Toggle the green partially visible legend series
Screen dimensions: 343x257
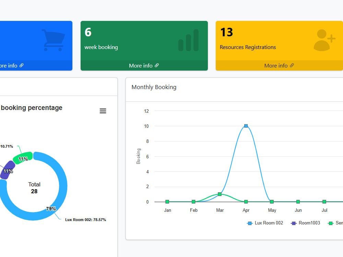(x=335, y=223)
